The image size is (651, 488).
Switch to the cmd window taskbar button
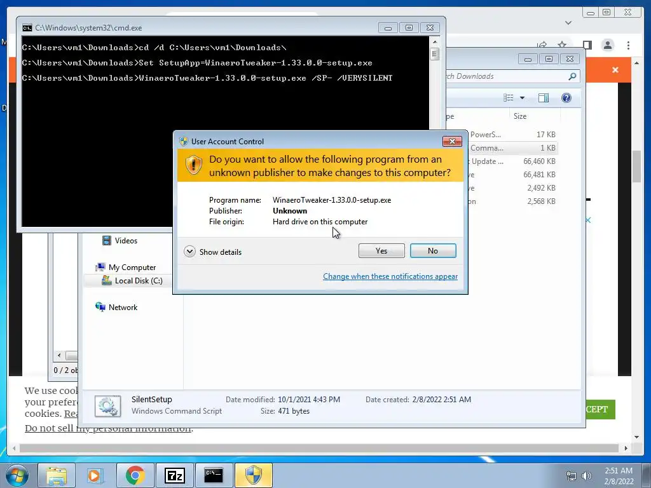[214, 475]
